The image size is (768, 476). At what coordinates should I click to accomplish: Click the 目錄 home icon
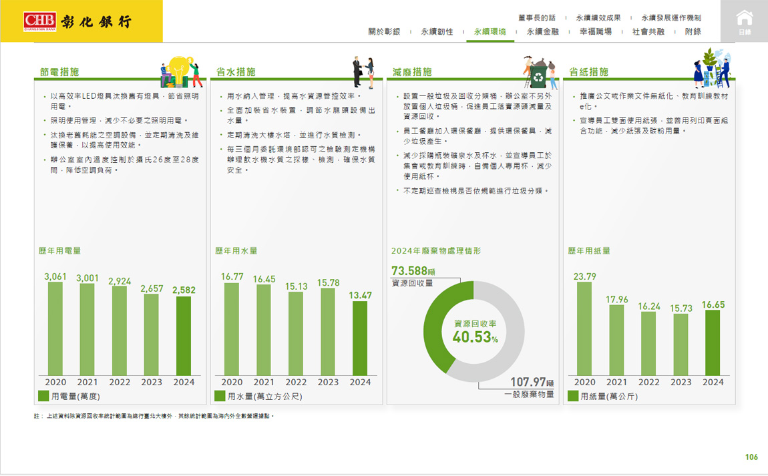(744, 21)
